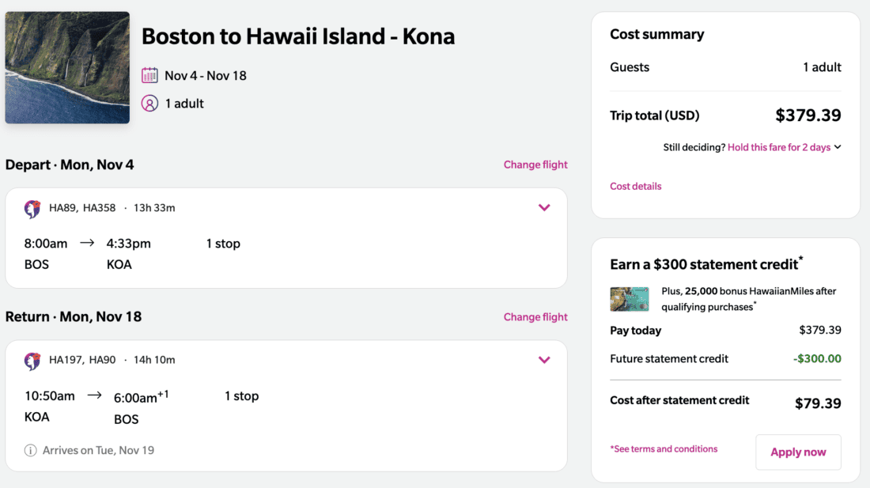This screenshot has height=488, width=870.
Task: Click the Hawaiian Airlines logo on return flight
Action: point(32,361)
